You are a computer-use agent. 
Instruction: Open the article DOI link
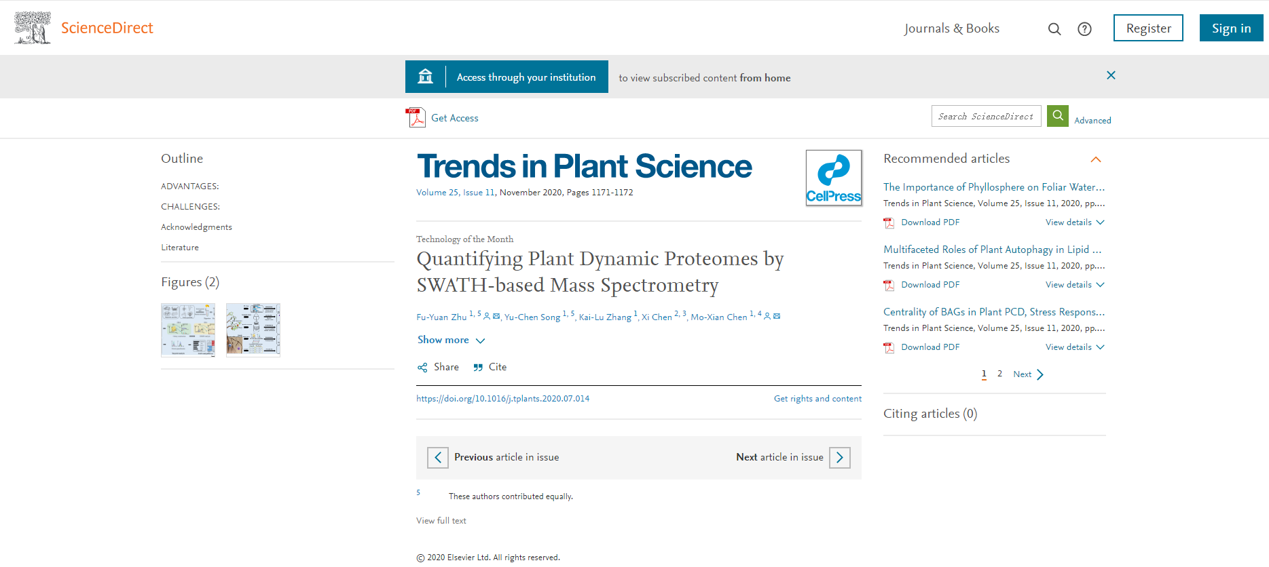pyautogui.click(x=502, y=399)
